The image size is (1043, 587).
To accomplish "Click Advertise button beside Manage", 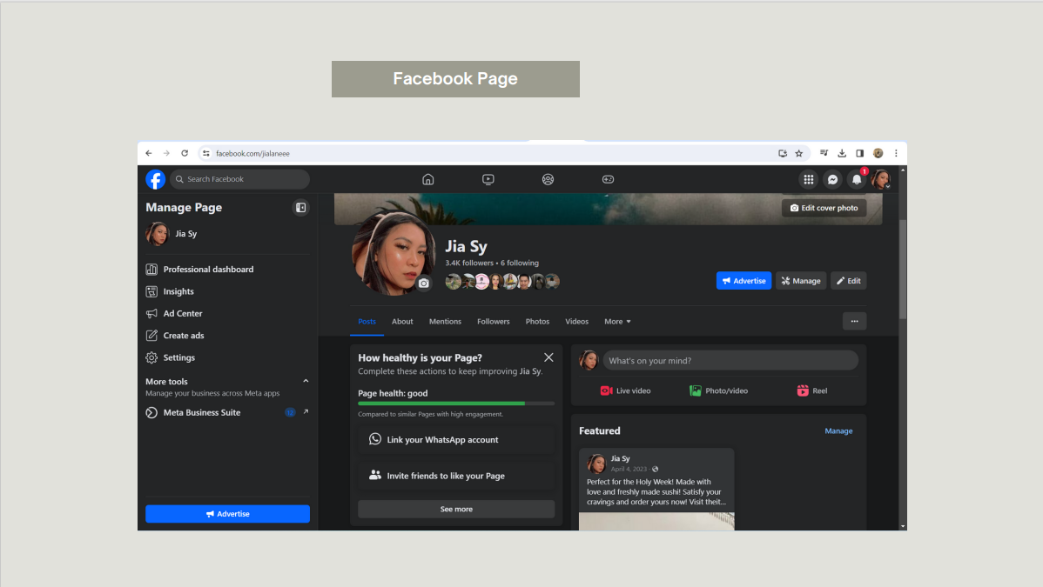I will [x=744, y=281].
